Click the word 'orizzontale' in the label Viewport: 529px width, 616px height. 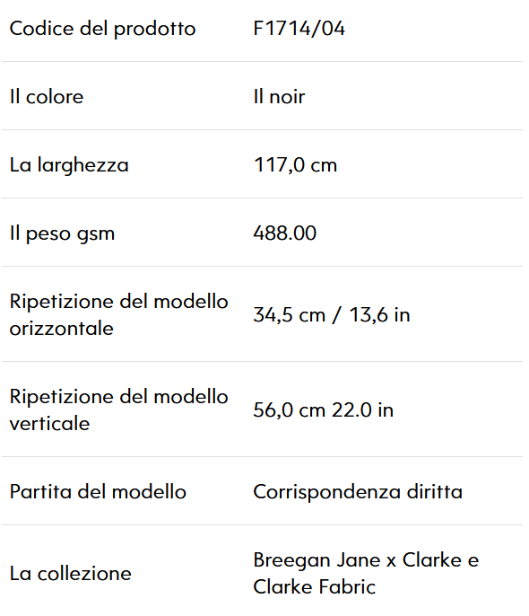(x=62, y=329)
